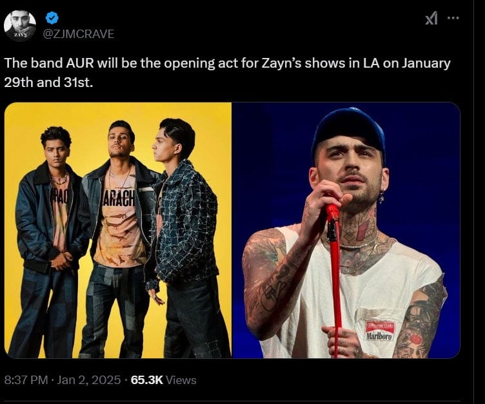Open the blue-background singer photo
Screen dimensions: 485x404
(x=346, y=230)
